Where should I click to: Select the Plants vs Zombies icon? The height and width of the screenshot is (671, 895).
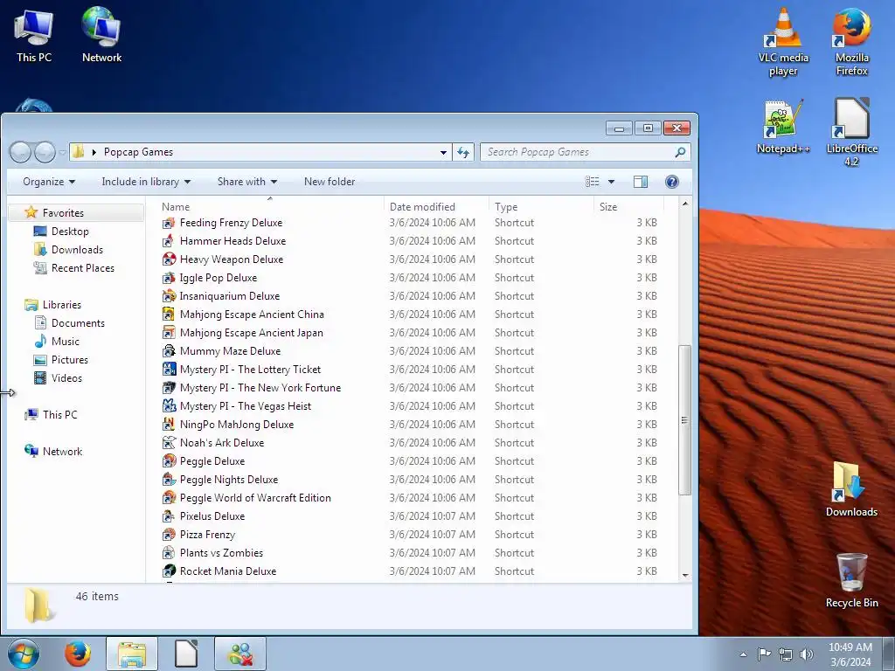(x=169, y=553)
